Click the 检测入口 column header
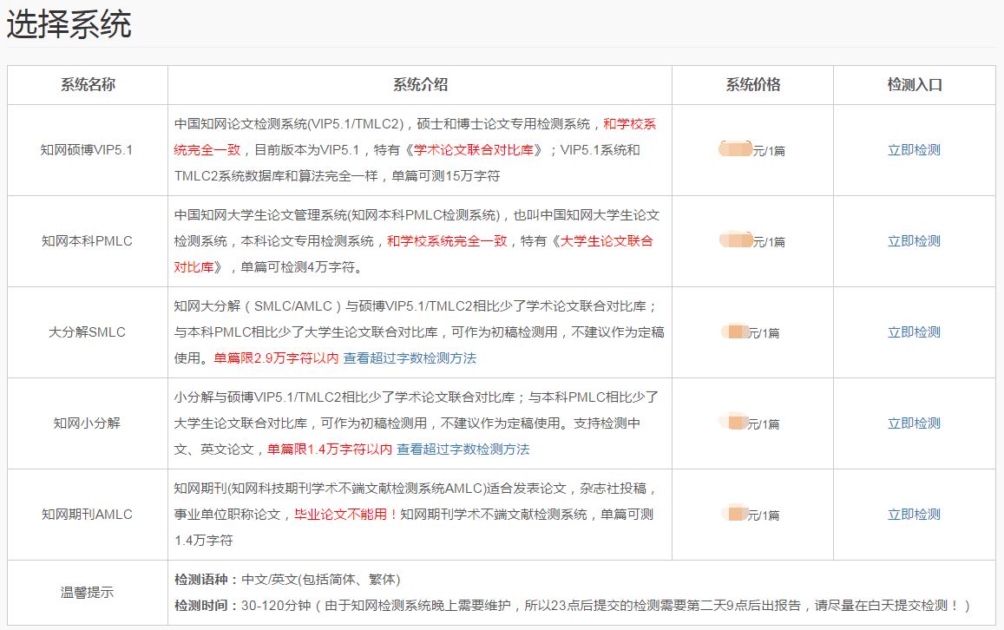The width and height of the screenshot is (1004, 630). (915, 84)
